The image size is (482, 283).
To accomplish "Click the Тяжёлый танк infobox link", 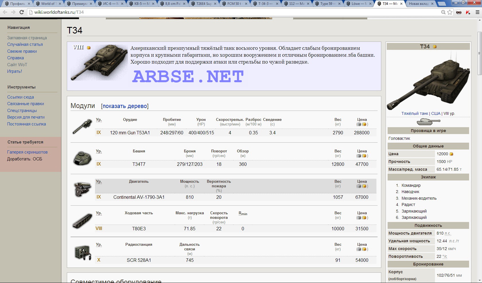I will 415,113.
